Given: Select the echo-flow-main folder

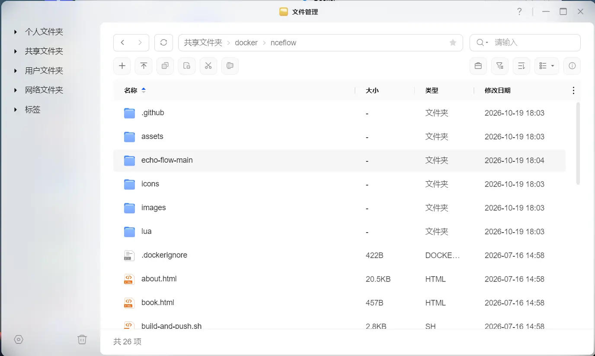Looking at the screenshot, I should pos(339,161).
